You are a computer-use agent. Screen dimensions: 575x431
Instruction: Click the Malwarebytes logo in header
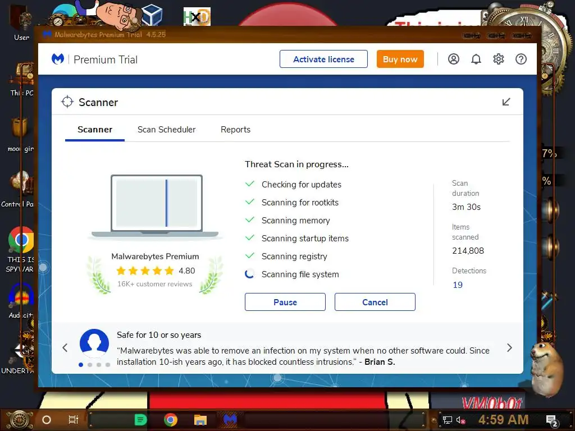click(x=58, y=59)
